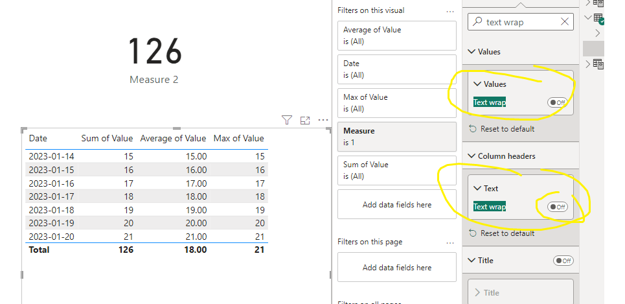Open more options for Filters on this visual

[x=450, y=12]
